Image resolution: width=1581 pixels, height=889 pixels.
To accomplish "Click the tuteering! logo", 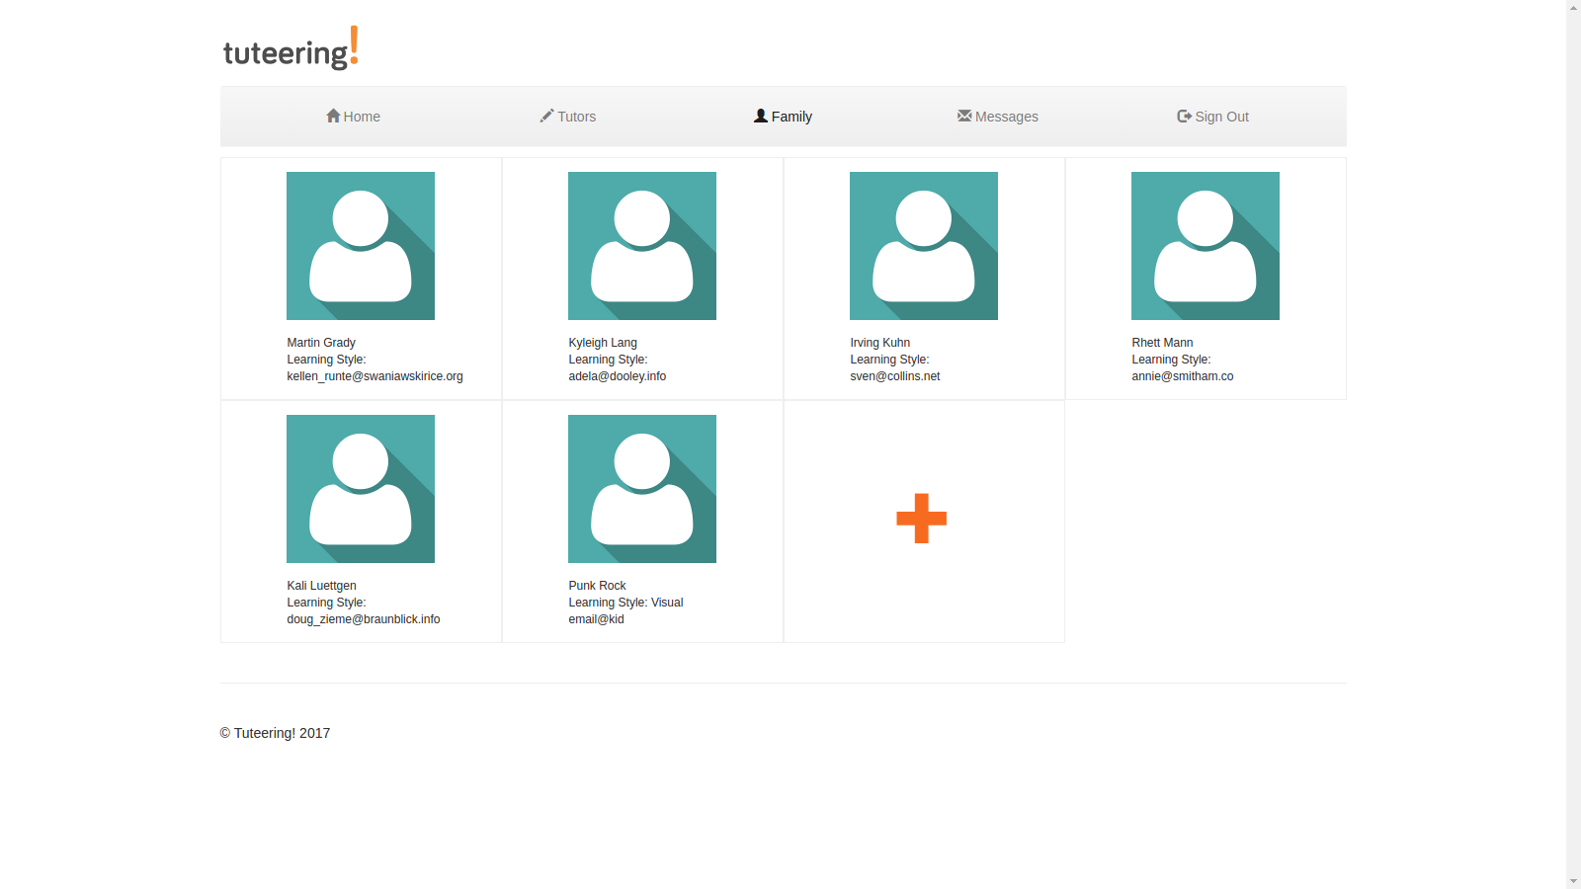I will 291,48.
